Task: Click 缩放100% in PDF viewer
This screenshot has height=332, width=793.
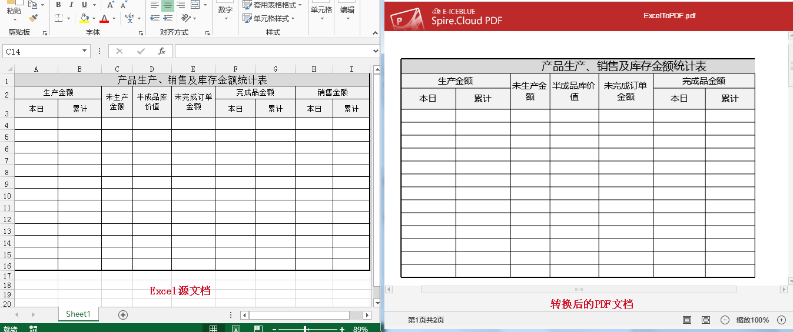Action: (x=752, y=320)
